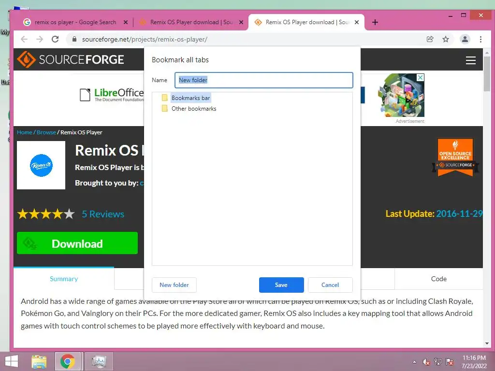Click the page scrollbar up arrow
This screenshot has height=371, width=495.
click(x=487, y=53)
